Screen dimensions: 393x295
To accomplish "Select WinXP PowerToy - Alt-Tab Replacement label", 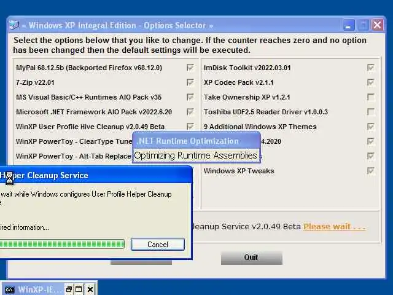I will [74, 156].
